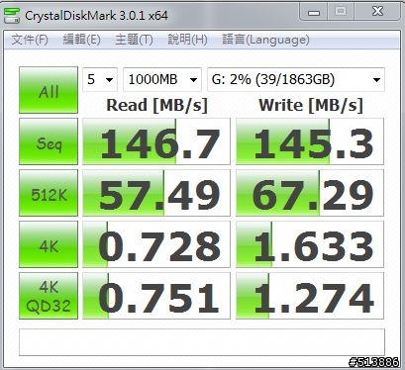Click the 4K read result 0.728
The image size is (405, 370).
pos(156,244)
